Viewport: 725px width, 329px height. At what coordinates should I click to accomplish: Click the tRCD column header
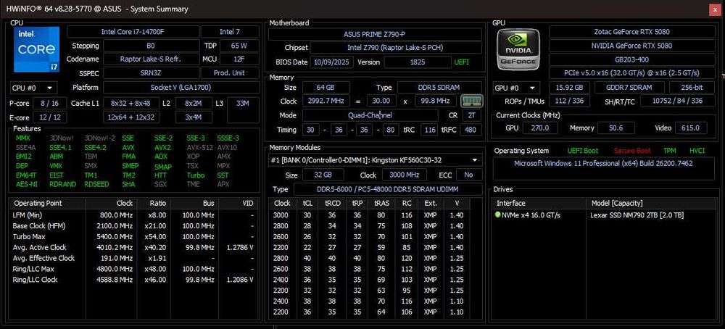click(x=333, y=204)
